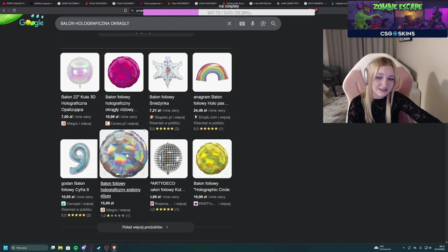Click Pokaż więcej produktów button
Viewport: 448px width, 252px height.
(x=146, y=227)
